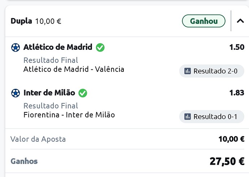This screenshot has width=249, height=177.
Task: Click the green checkmark next to Inter de Milão
Action: tap(83, 93)
